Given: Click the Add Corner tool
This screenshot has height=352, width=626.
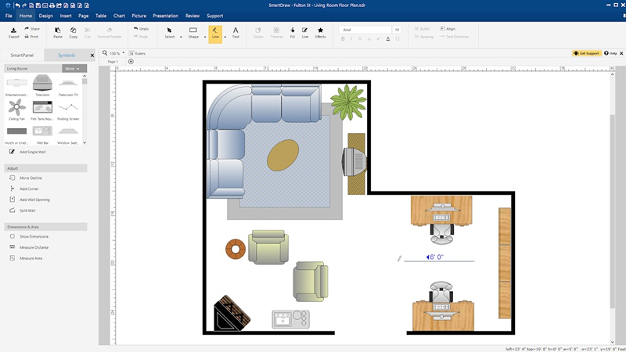Looking at the screenshot, I should [x=28, y=189].
